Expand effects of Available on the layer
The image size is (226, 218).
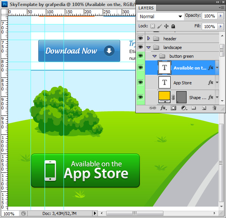pos(217,68)
